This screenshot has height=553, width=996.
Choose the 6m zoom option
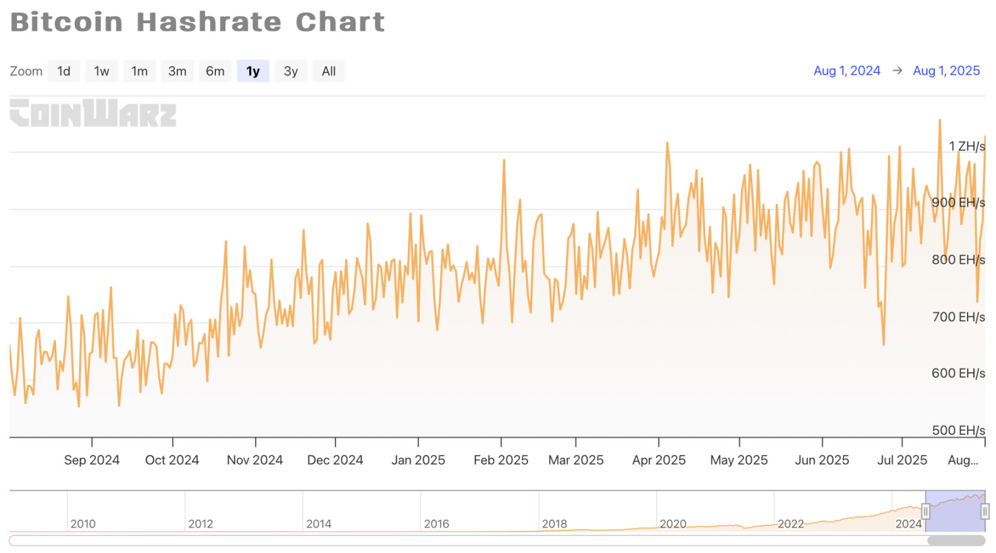[x=215, y=71]
